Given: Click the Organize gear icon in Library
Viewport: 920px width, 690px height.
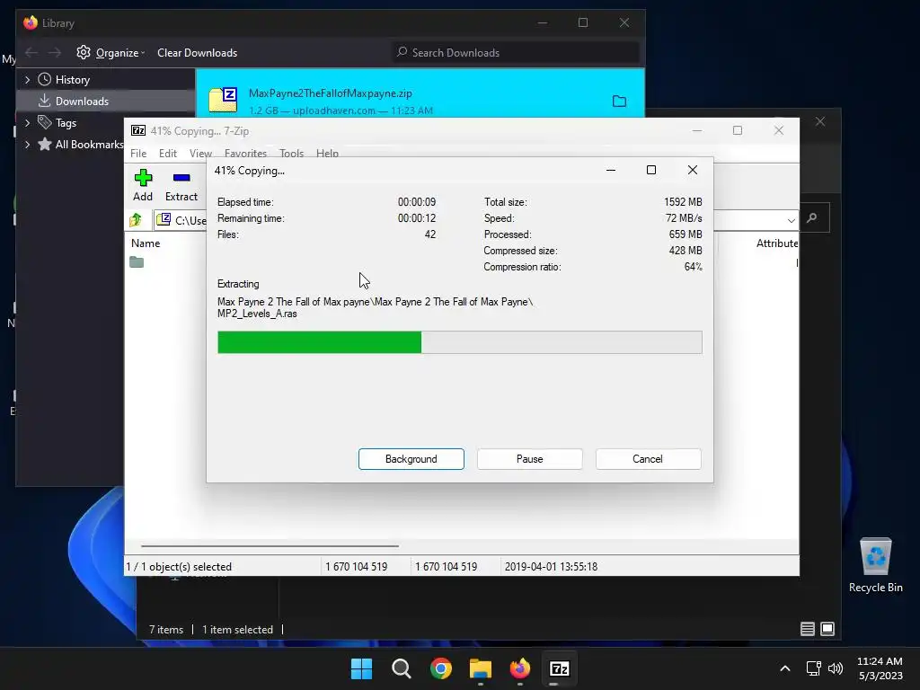Looking at the screenshot, I should (x=84, y=52).
